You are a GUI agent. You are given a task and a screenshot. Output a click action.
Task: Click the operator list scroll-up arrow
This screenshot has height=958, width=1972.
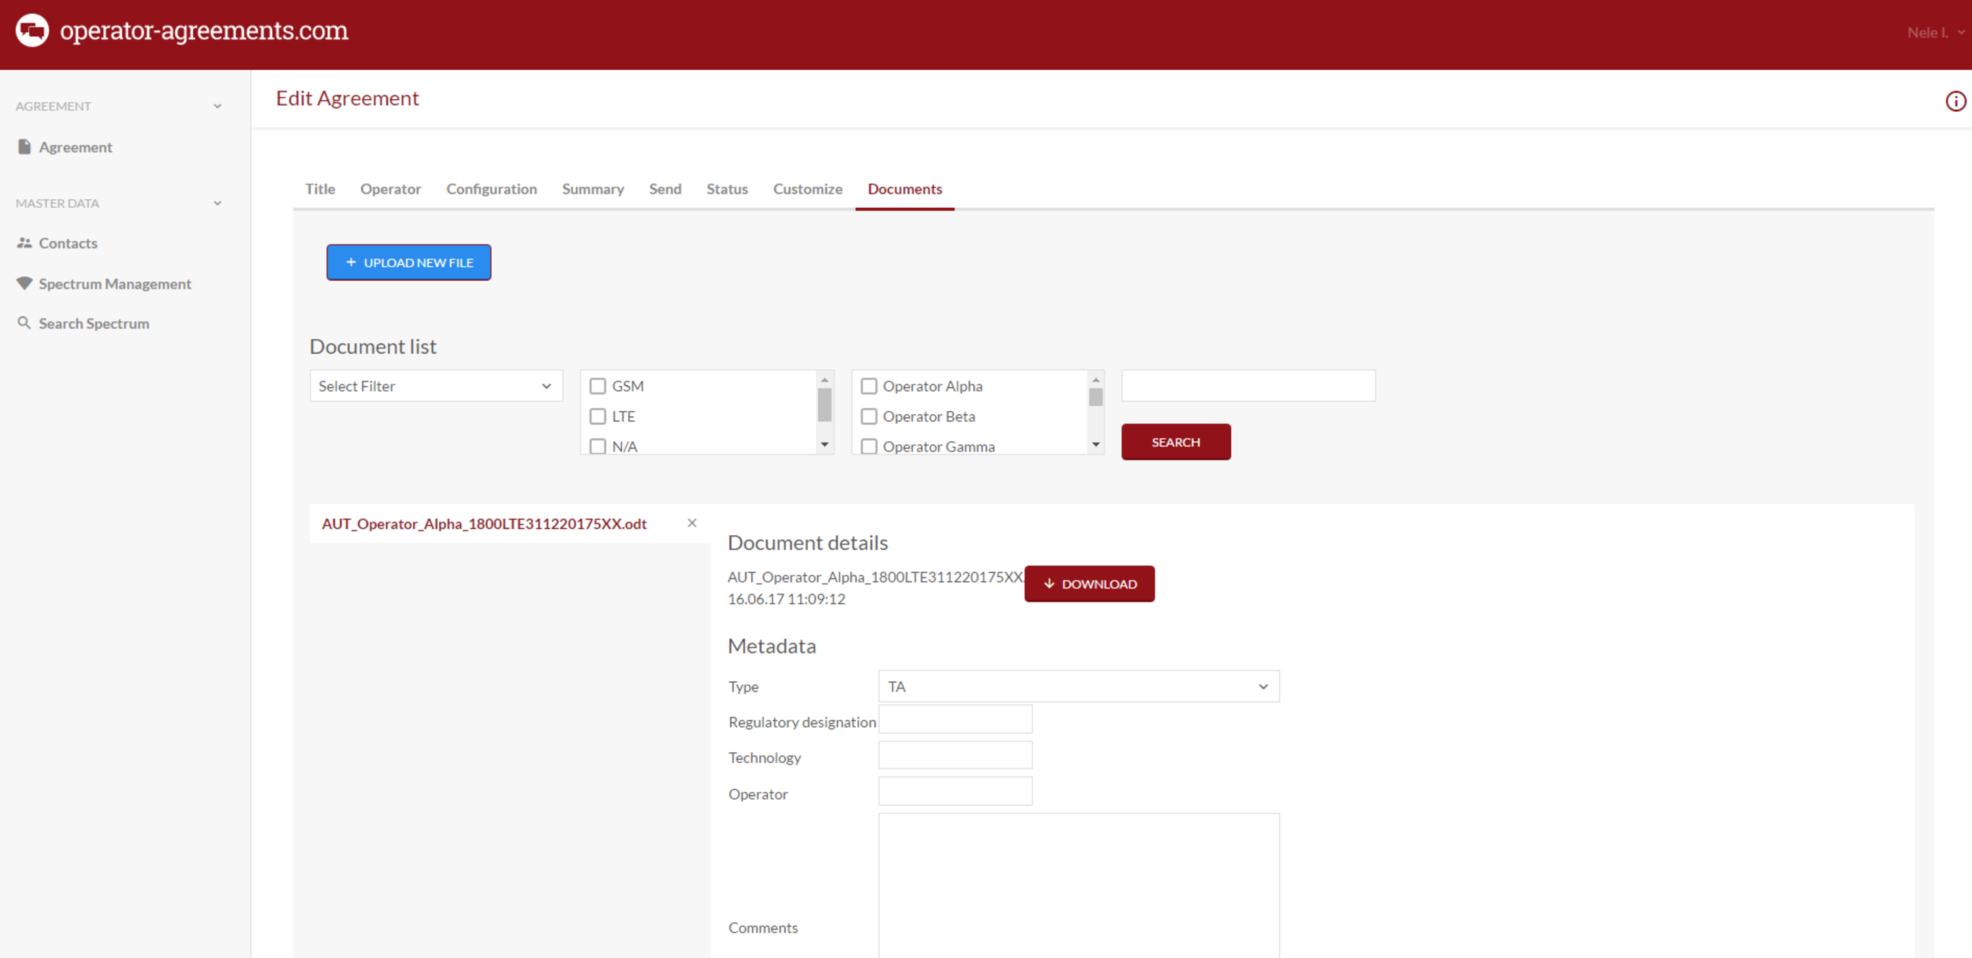(x=1096, y=380)
